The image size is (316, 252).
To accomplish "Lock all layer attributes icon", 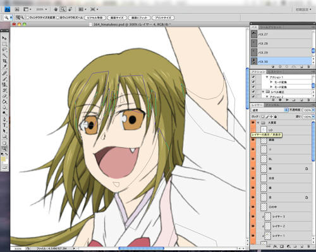I will (276, 117).
